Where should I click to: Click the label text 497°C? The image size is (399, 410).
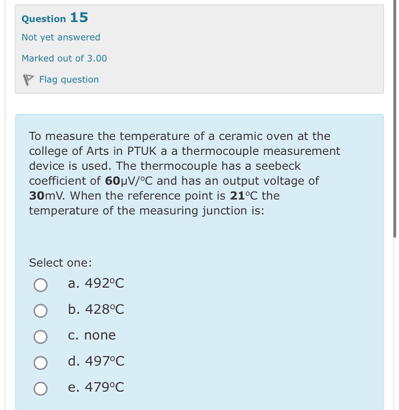point(96,362)
